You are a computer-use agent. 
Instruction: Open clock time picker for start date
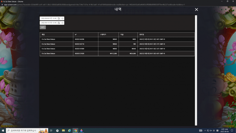pos(62,18)
